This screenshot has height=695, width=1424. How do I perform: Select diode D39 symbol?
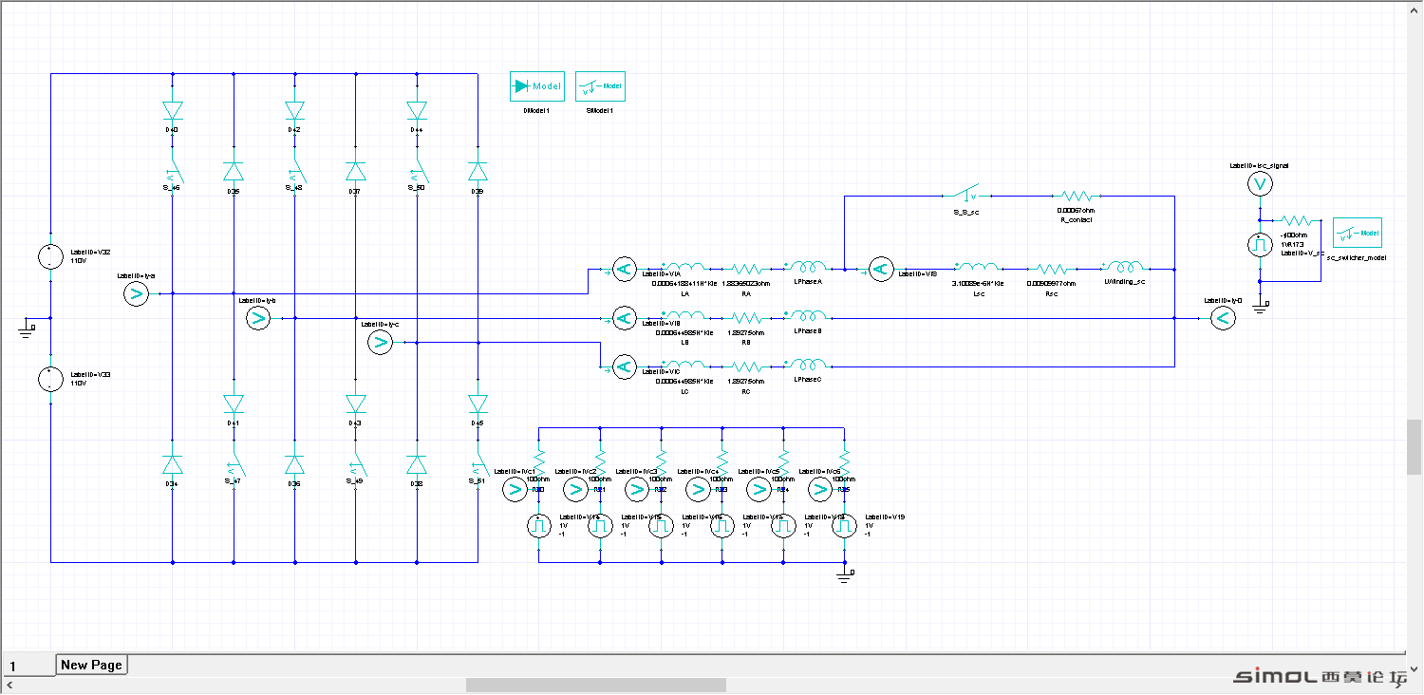tap(478, 171)
